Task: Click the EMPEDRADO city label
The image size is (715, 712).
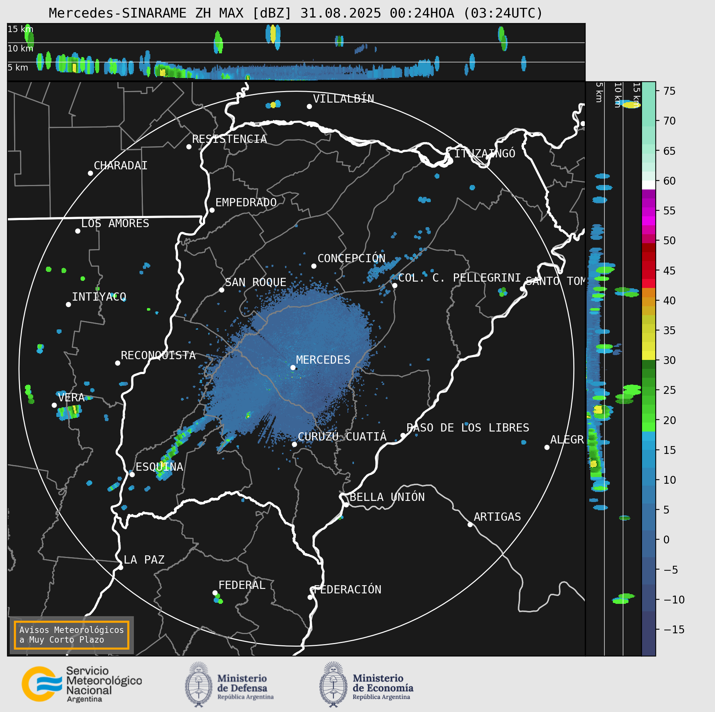Action: 246,203
